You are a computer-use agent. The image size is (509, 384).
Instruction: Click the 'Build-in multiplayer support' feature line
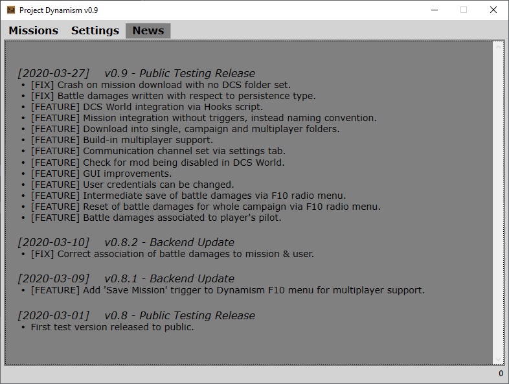[x=122, y=140]
